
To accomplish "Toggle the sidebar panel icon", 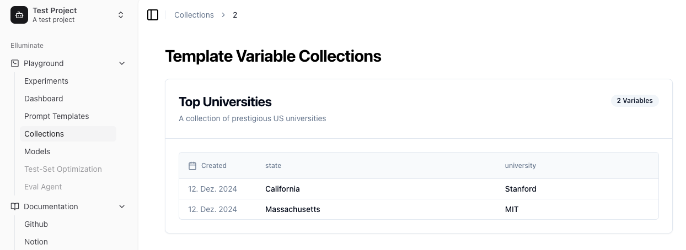I will click(x=153, y=15).
